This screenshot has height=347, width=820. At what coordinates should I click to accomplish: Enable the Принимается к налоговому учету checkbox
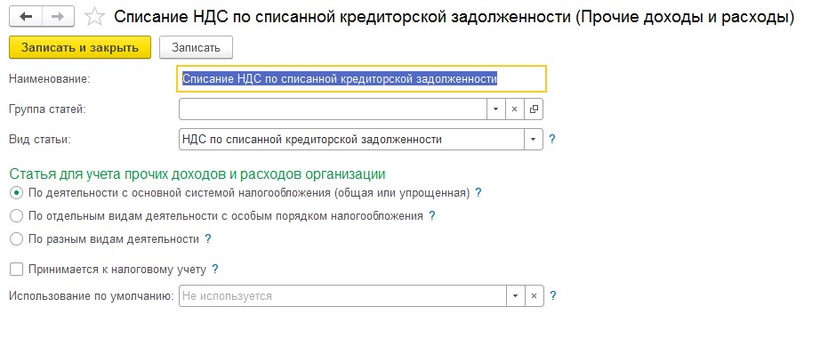point(17,270)
